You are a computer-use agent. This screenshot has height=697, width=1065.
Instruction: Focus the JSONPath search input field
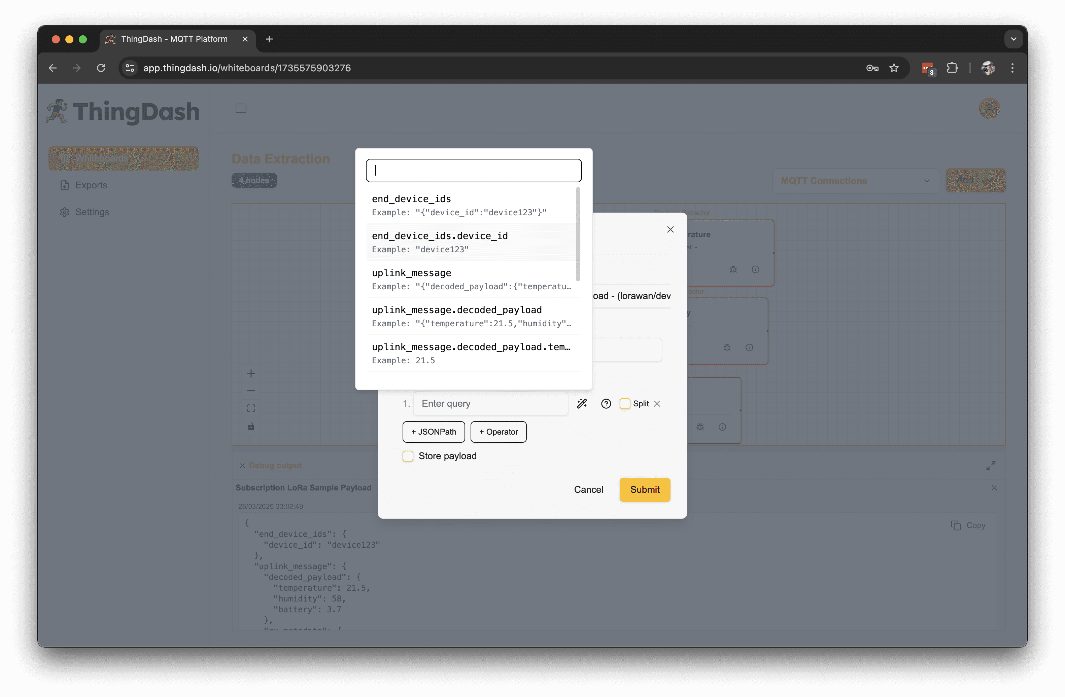point(474,170)
